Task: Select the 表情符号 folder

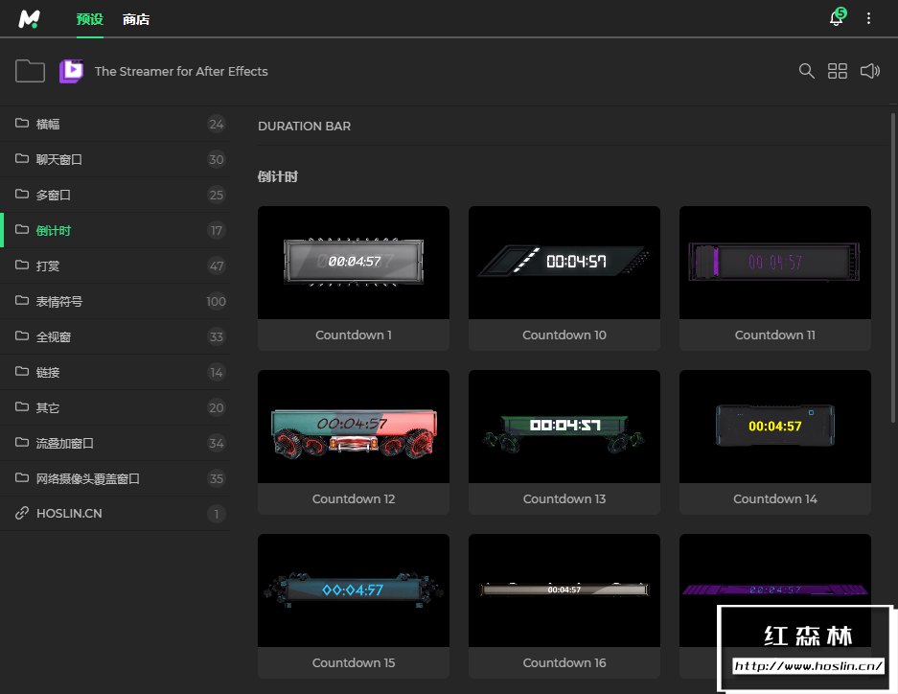Action: 59,301
